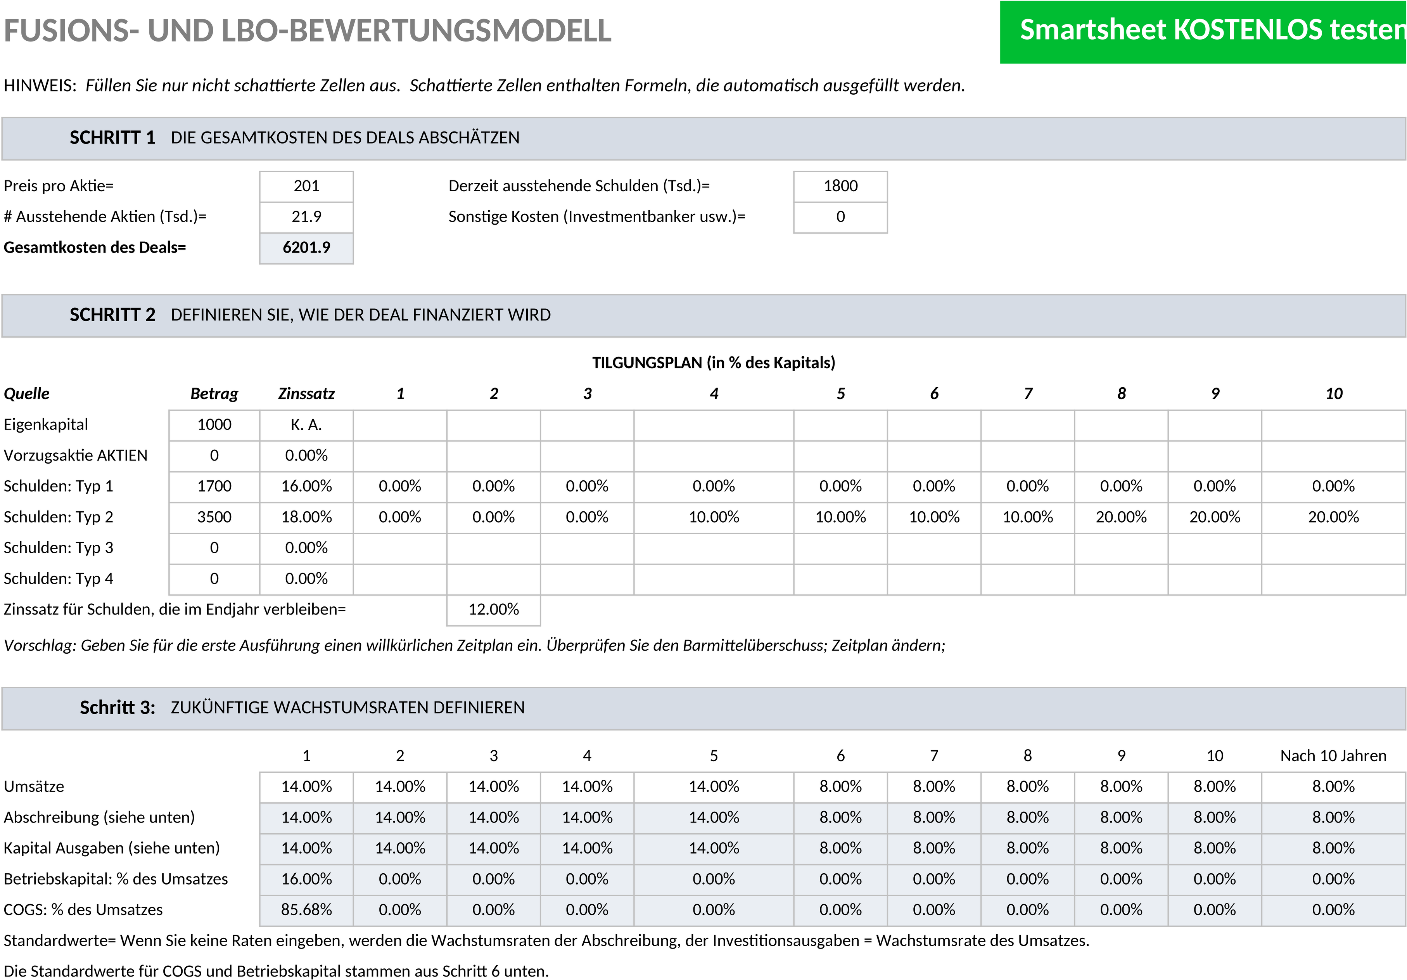
Task: Select Betriebskapital year 1 cell 16.00%
Action: (x=306, y=880)
